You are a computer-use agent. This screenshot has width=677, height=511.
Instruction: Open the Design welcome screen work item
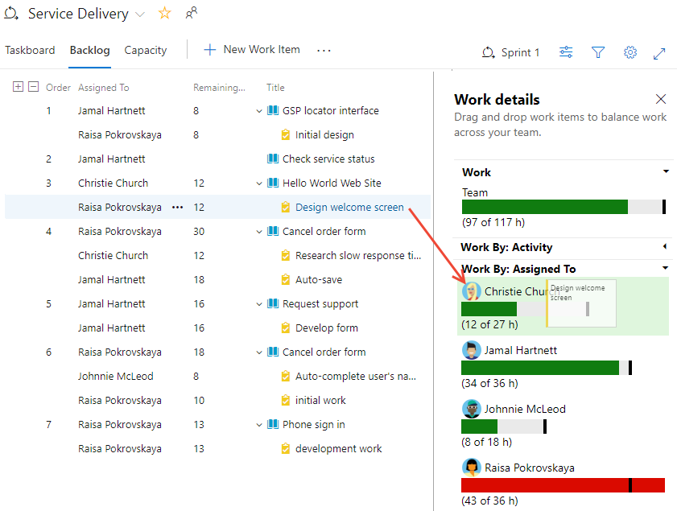coord(349,207)
